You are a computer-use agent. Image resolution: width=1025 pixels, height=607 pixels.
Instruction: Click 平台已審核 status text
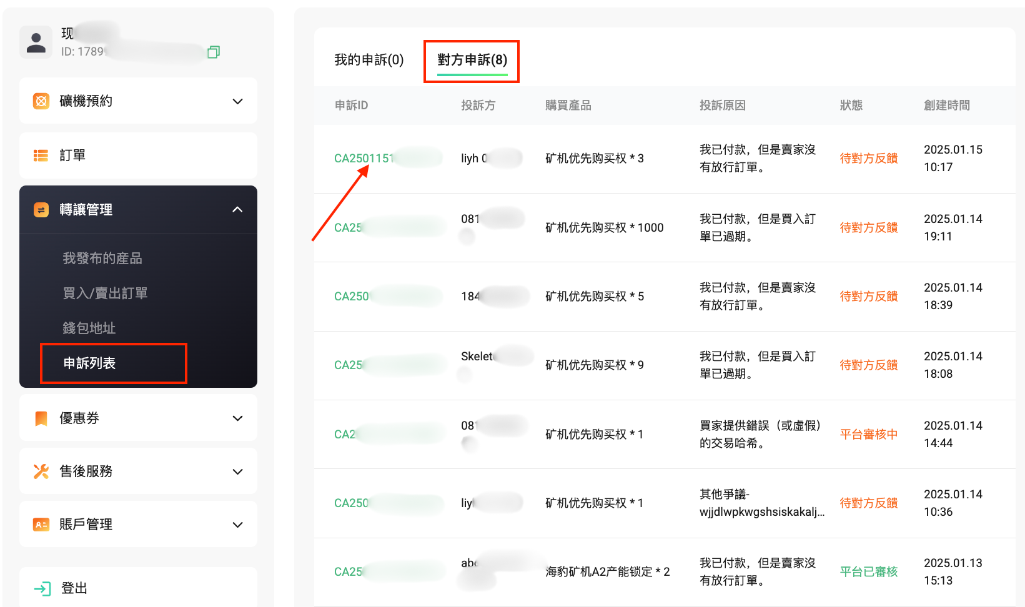pyautogui.click(x=869, y=572)
